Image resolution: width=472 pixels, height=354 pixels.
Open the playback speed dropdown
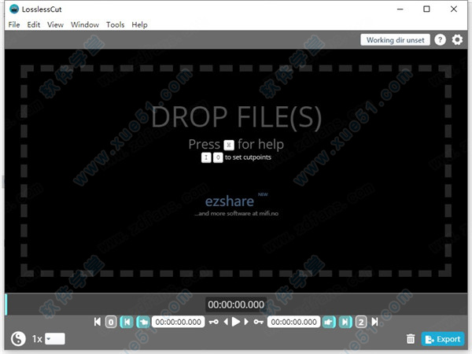(55, 338)
